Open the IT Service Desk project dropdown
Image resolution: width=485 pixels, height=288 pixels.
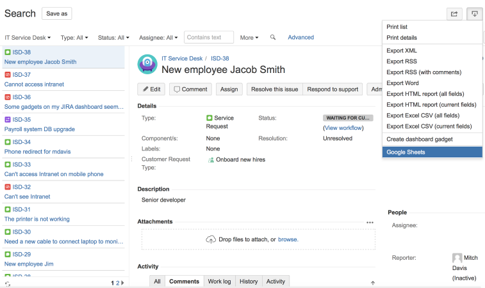[28, 37]
